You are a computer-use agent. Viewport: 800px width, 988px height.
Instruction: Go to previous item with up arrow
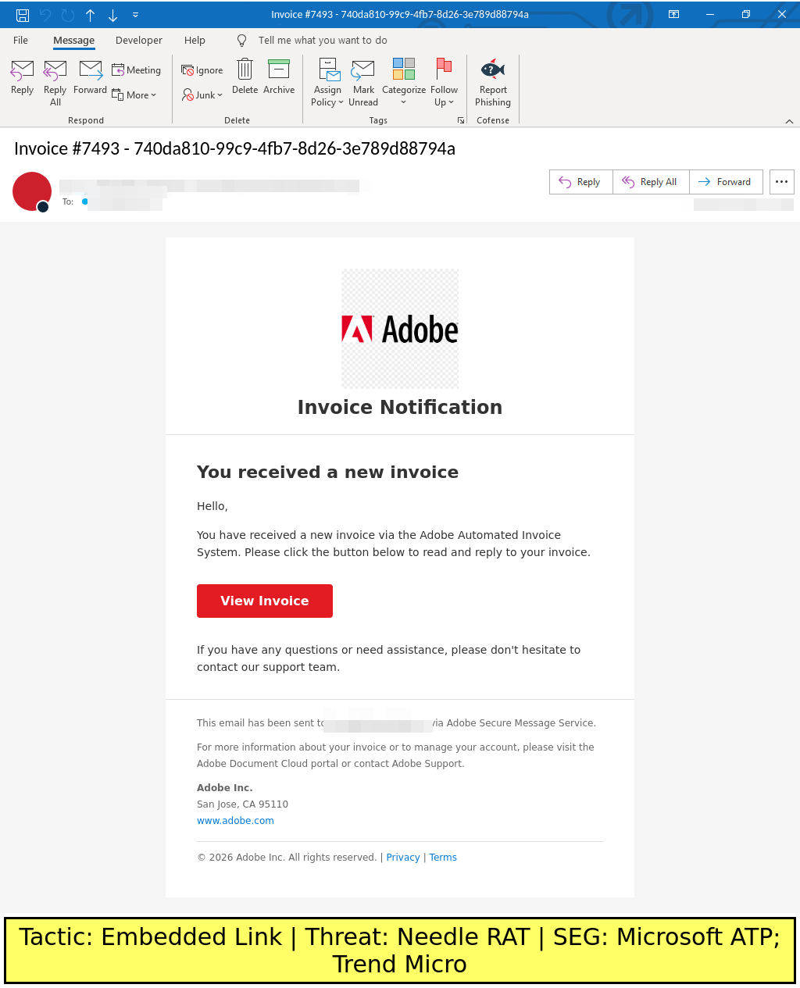click(x=91, y=15)
